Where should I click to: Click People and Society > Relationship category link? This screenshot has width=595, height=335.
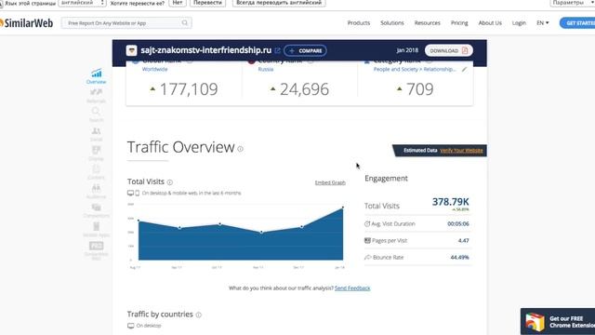[415, 69]
